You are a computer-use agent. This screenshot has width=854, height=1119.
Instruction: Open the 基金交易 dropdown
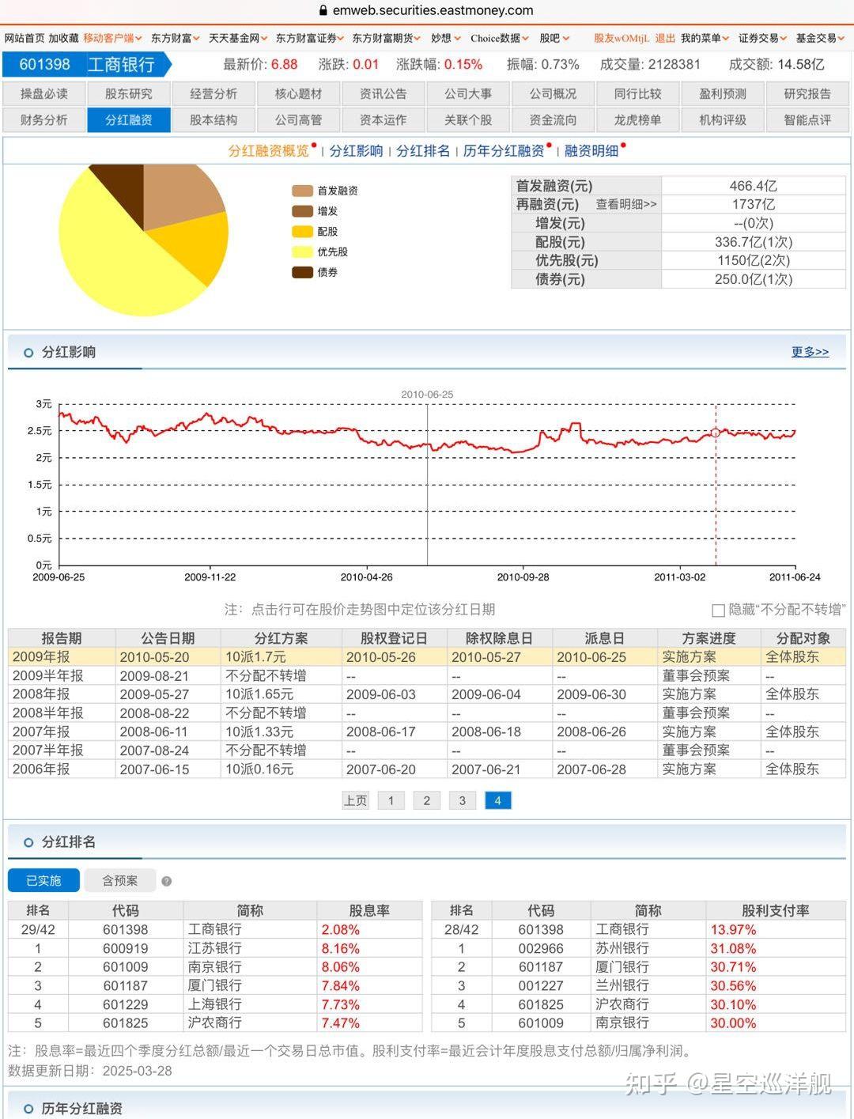click(820, 38)
